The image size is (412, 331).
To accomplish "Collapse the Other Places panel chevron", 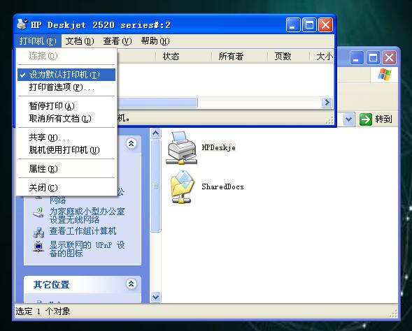I will pos(131,284).
